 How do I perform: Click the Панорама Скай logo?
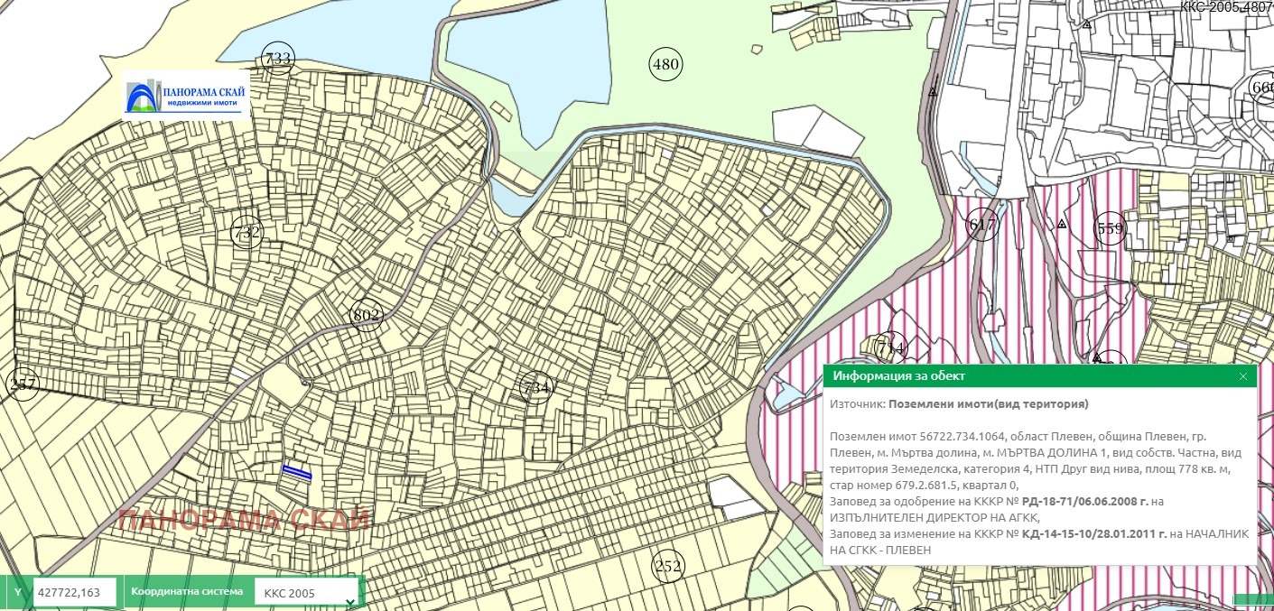pos(187,96)
